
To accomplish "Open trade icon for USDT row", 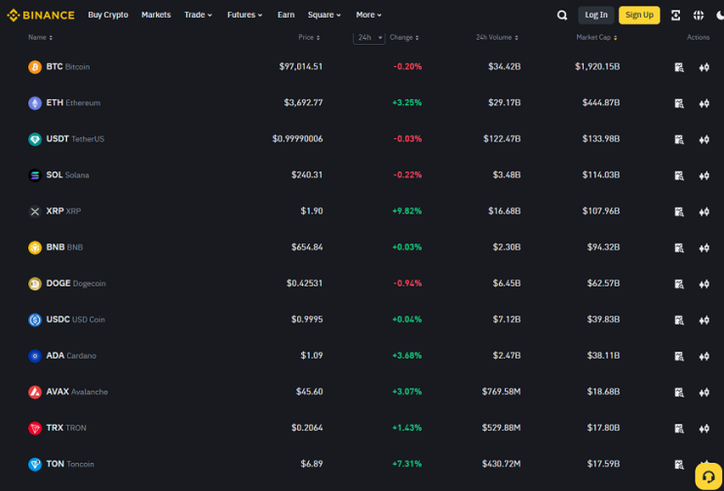I will pyautogui.click(x=704, y=139).
